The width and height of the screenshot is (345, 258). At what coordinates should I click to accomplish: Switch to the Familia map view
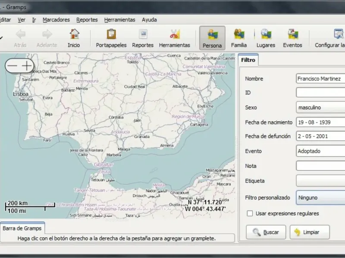239,38
